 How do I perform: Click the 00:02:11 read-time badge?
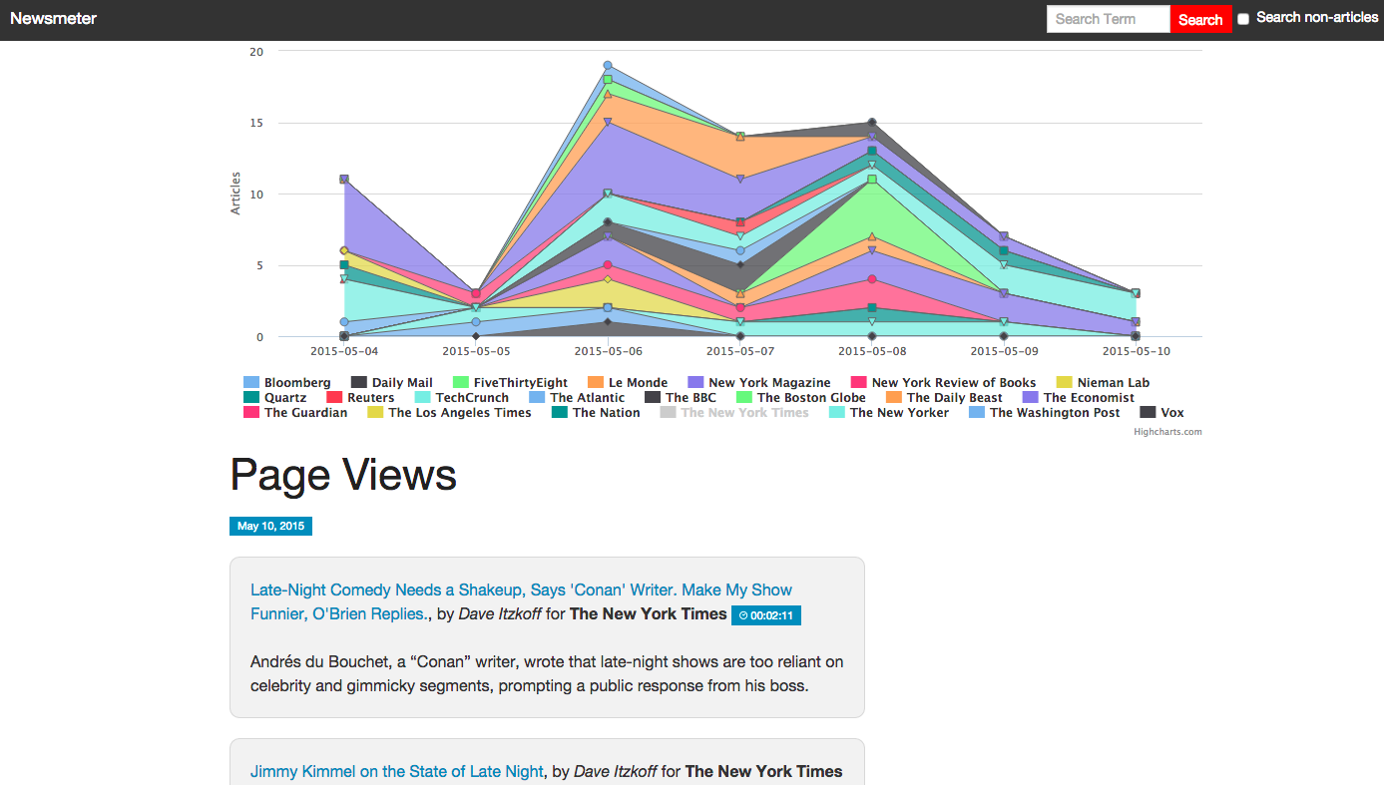click(766, 615)
